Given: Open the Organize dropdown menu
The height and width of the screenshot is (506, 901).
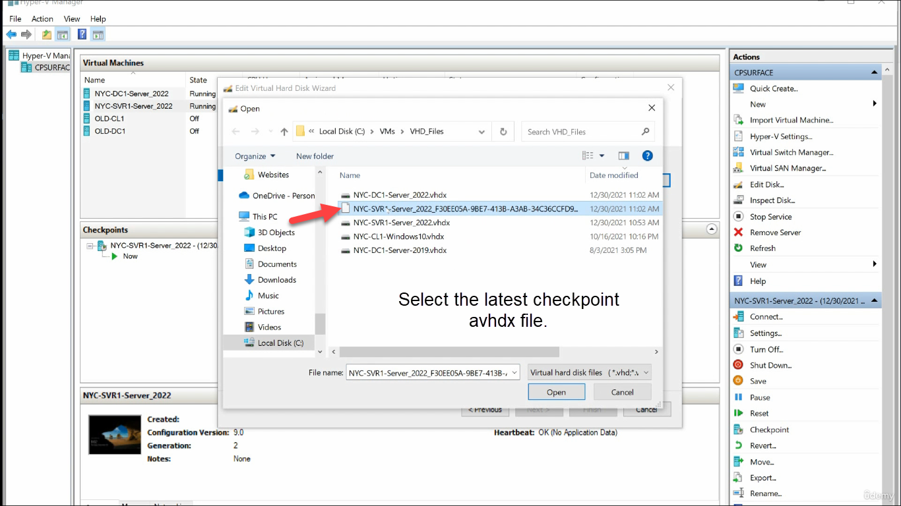Looking at the screenshot, I should pyautogui.click(x=255, y=156).
